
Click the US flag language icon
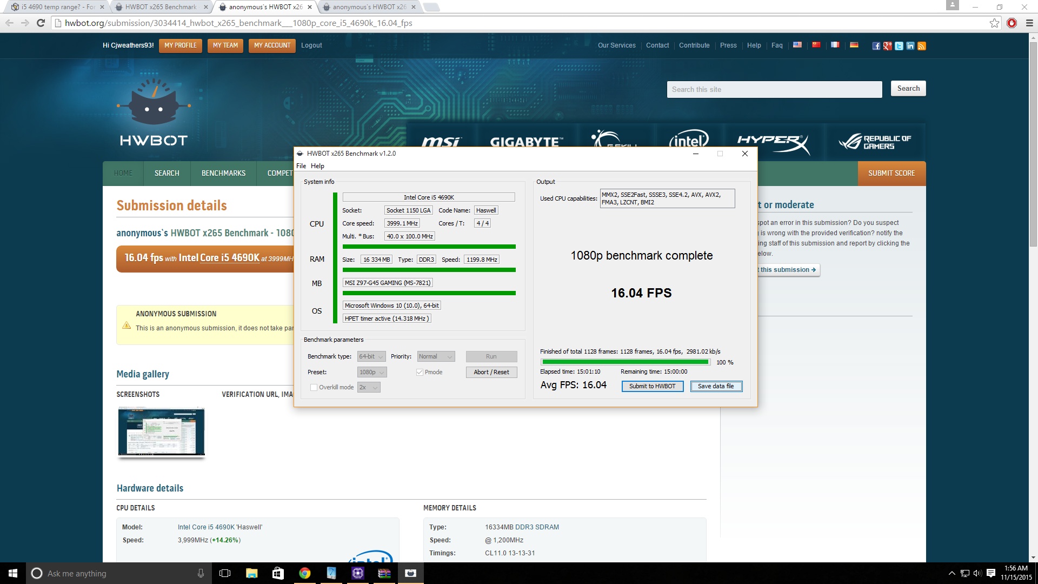tap(797, 45)
